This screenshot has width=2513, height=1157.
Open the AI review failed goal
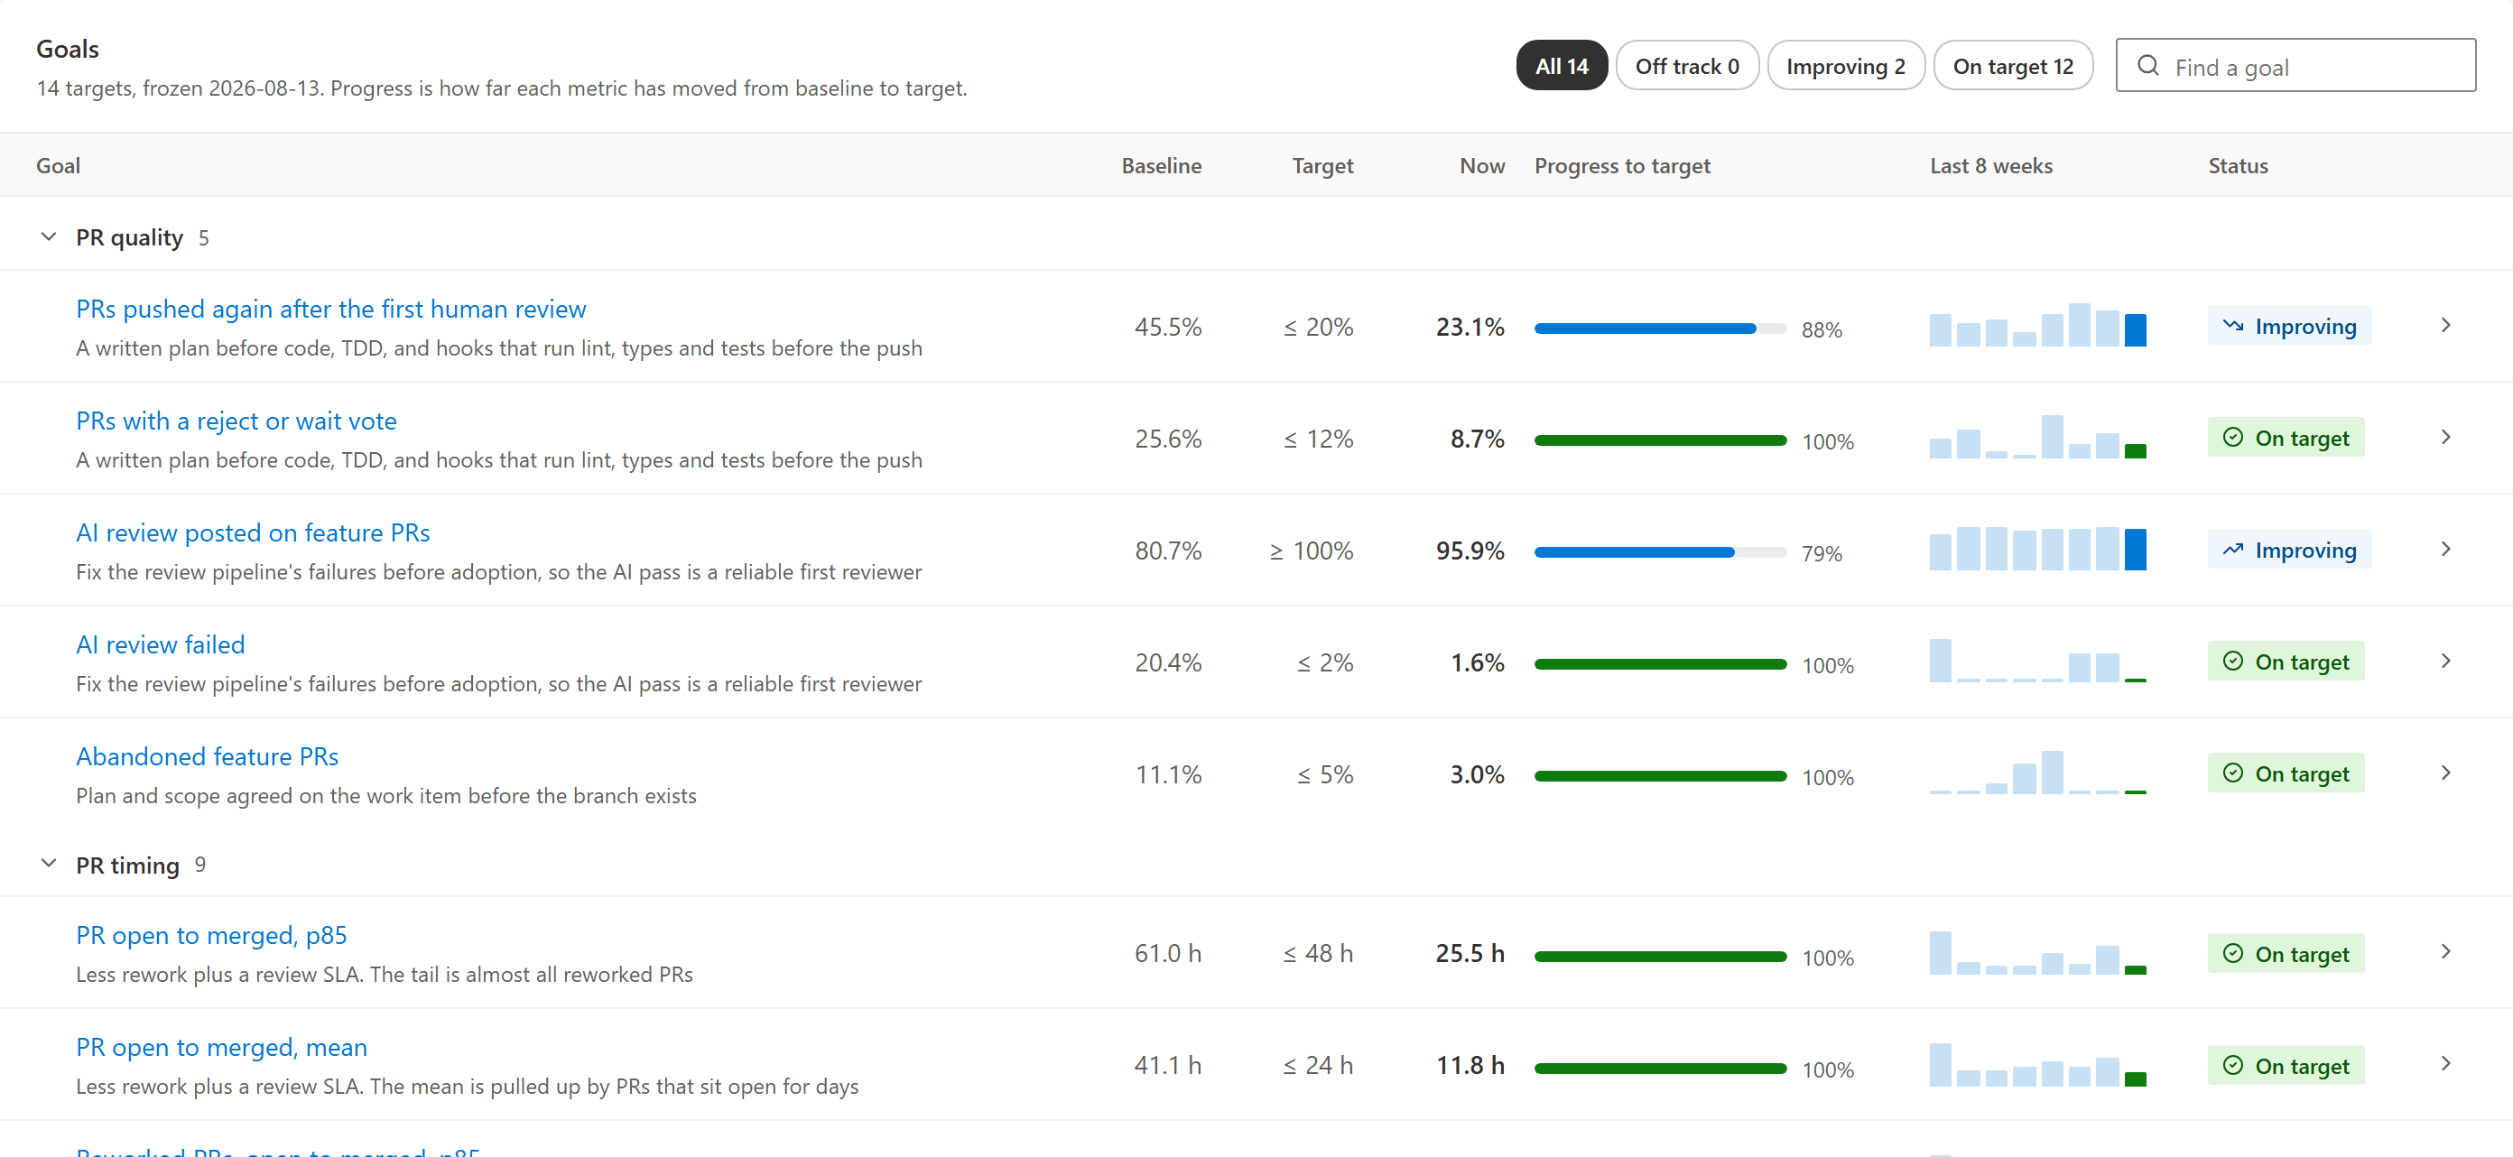(x=160, y=645)
